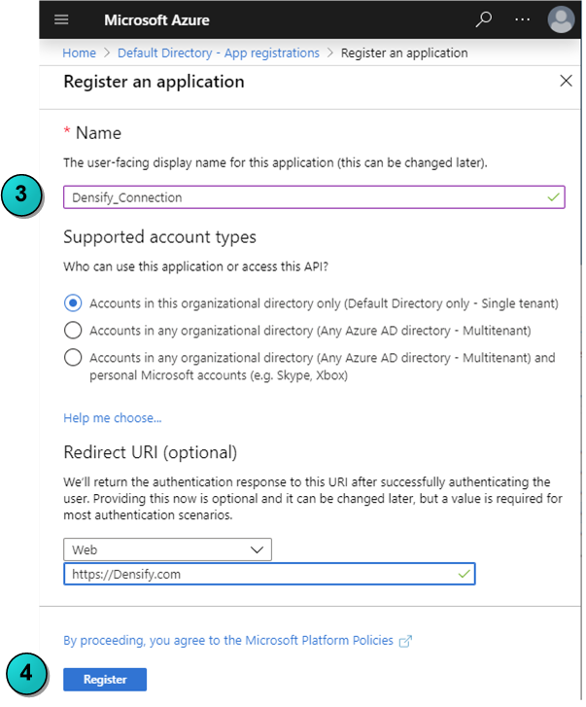The image size is (586, 707).
Task: Click the external link icon beside Platform Policies
Action: pos(405,641)
